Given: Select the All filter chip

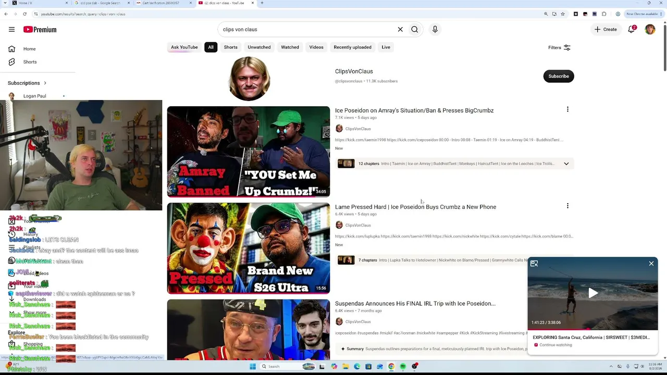Looking at the screenshot, I should (211, 47).
